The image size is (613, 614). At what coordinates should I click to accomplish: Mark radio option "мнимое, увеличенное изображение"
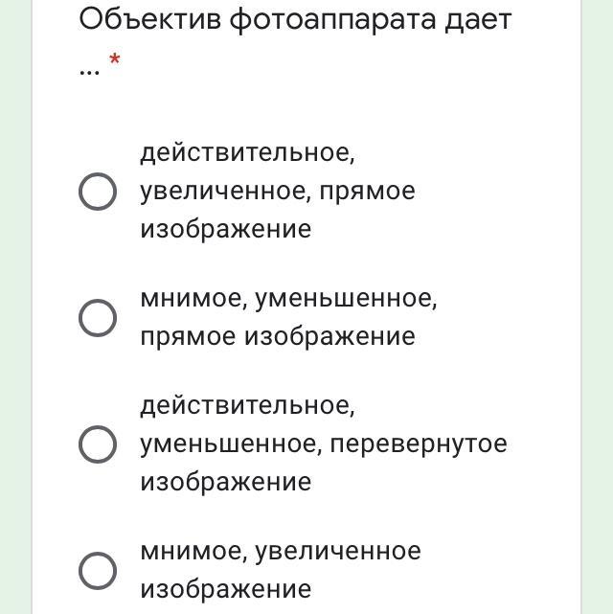pyautogui.click(x=97, y=571)
